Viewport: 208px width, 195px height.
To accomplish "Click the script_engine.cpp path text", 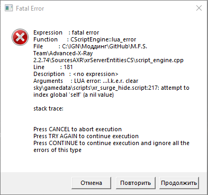I will tap(108, 60).
